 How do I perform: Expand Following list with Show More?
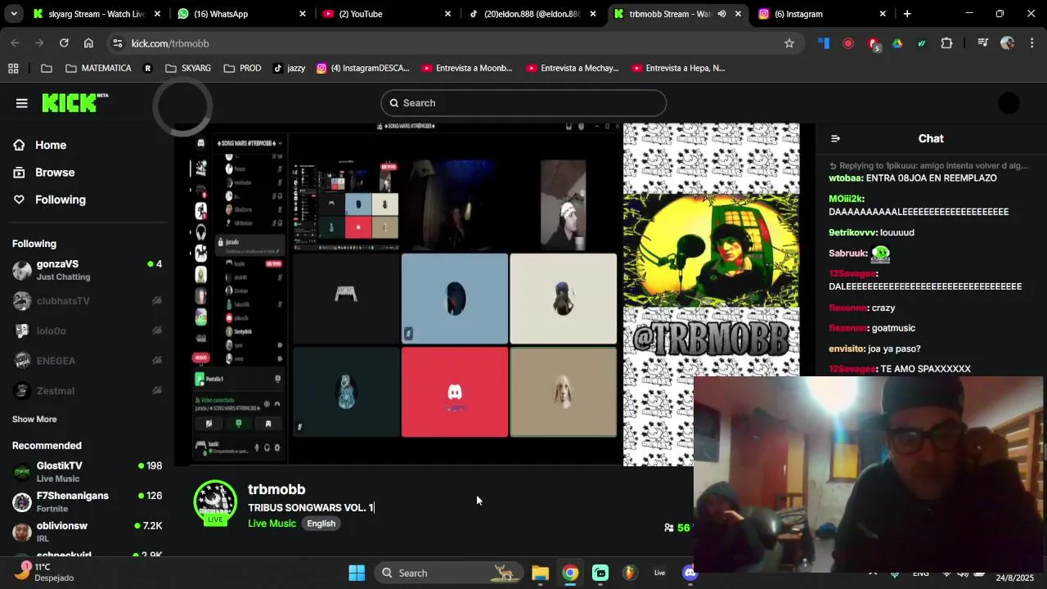[34, 419]
